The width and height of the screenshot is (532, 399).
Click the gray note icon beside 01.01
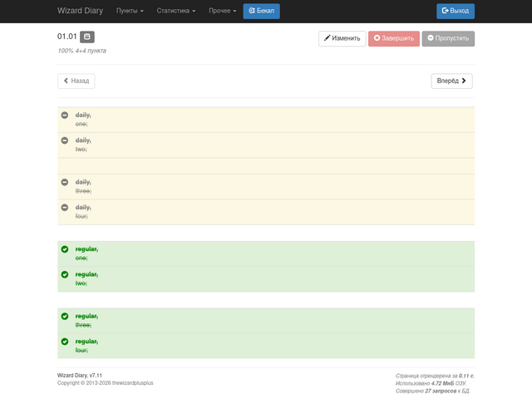click(x=87, y=37)
